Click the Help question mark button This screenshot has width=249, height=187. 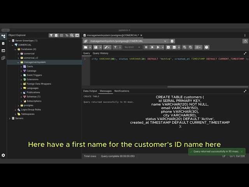[207, 47]
